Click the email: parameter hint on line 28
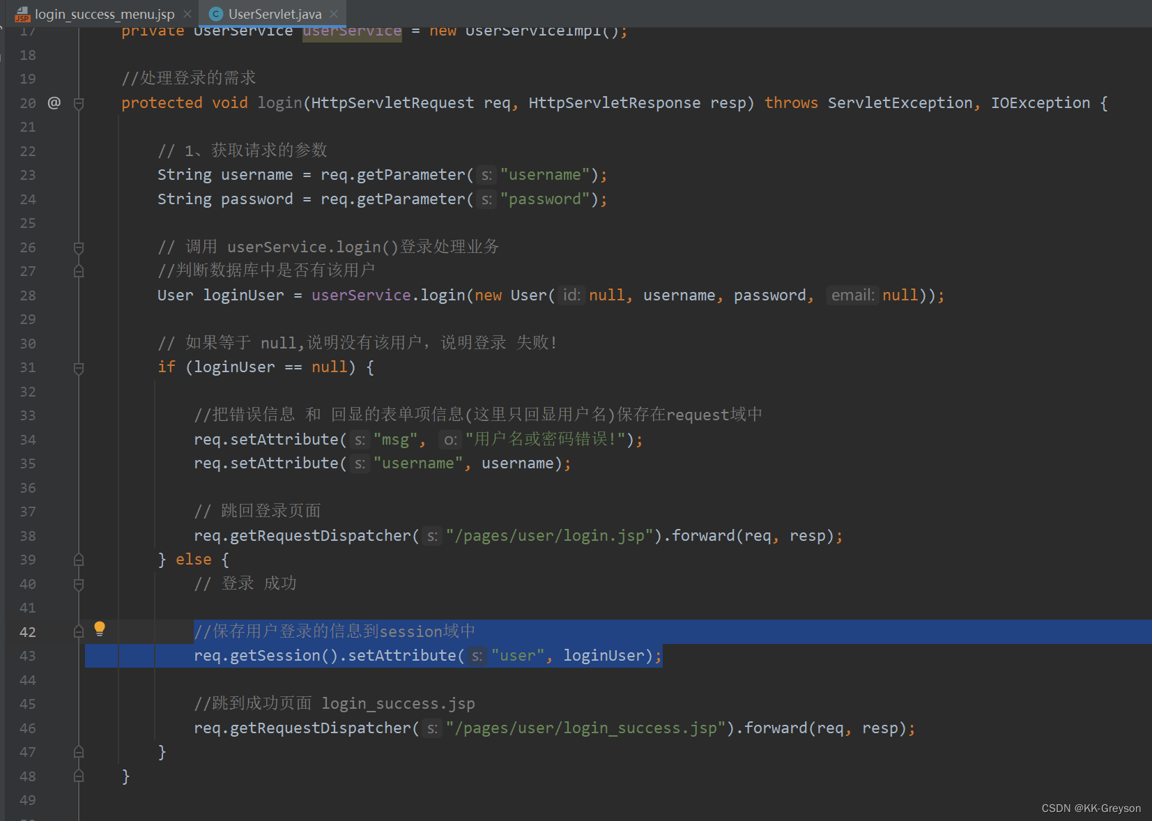This screenshot has width=1152, height=821. click(852, 296)
